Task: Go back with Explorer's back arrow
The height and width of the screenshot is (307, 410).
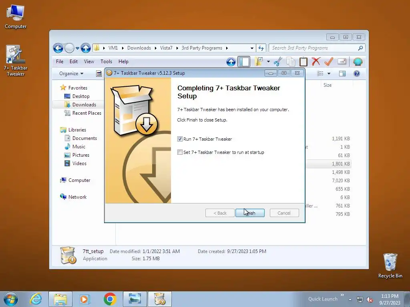Action: pos(58,48)
